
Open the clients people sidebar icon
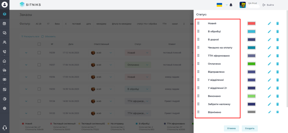(x=5, y=42)
